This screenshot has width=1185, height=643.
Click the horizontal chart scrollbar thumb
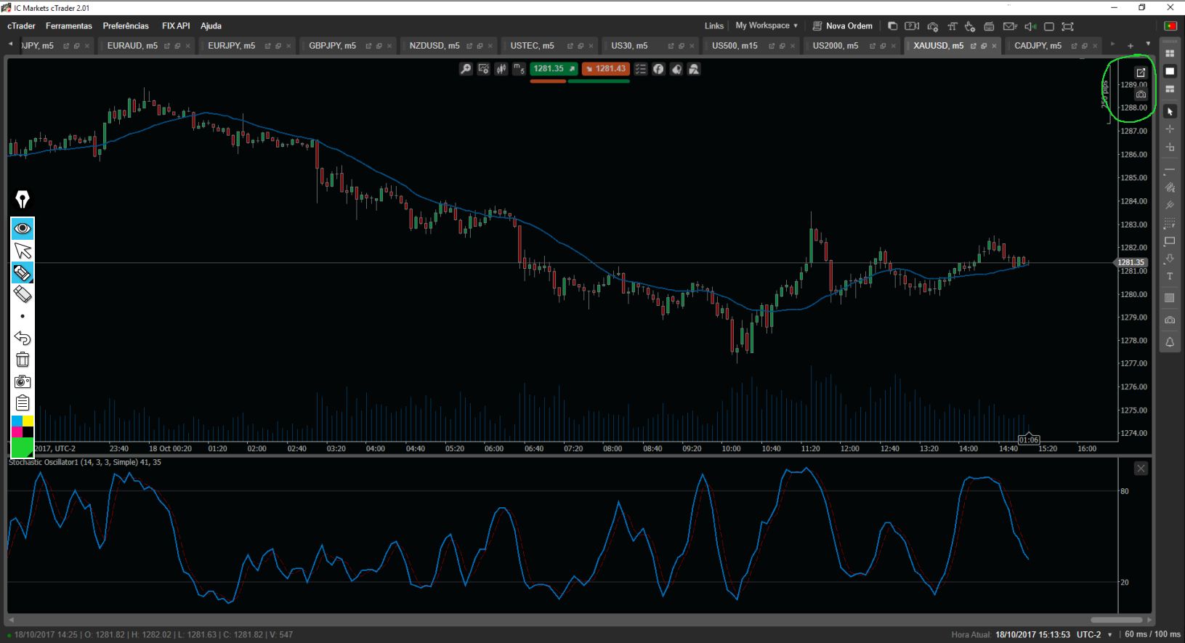pyautogui.click(x=1117, y=620)
